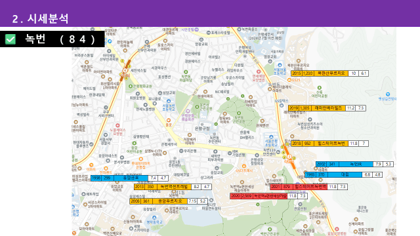Click the blue 응암금호 label name cell
Viewport: 420px width, 236px height.
pyautogui.click(x=131, y=178)
